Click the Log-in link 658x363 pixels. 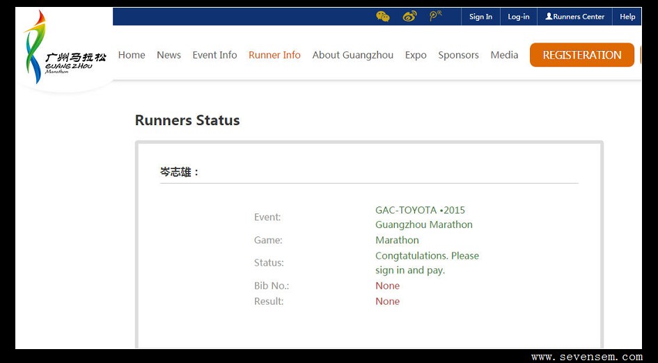519,17
